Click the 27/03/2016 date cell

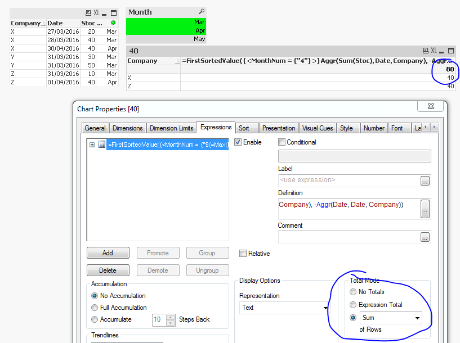point(64,31)
